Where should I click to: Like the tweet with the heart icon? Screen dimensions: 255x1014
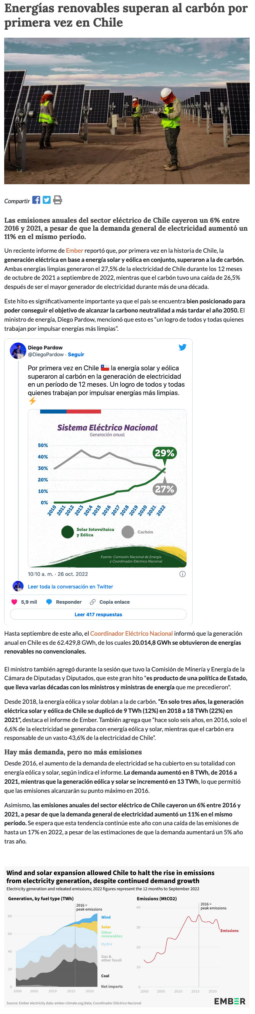[x=14, y=602]
